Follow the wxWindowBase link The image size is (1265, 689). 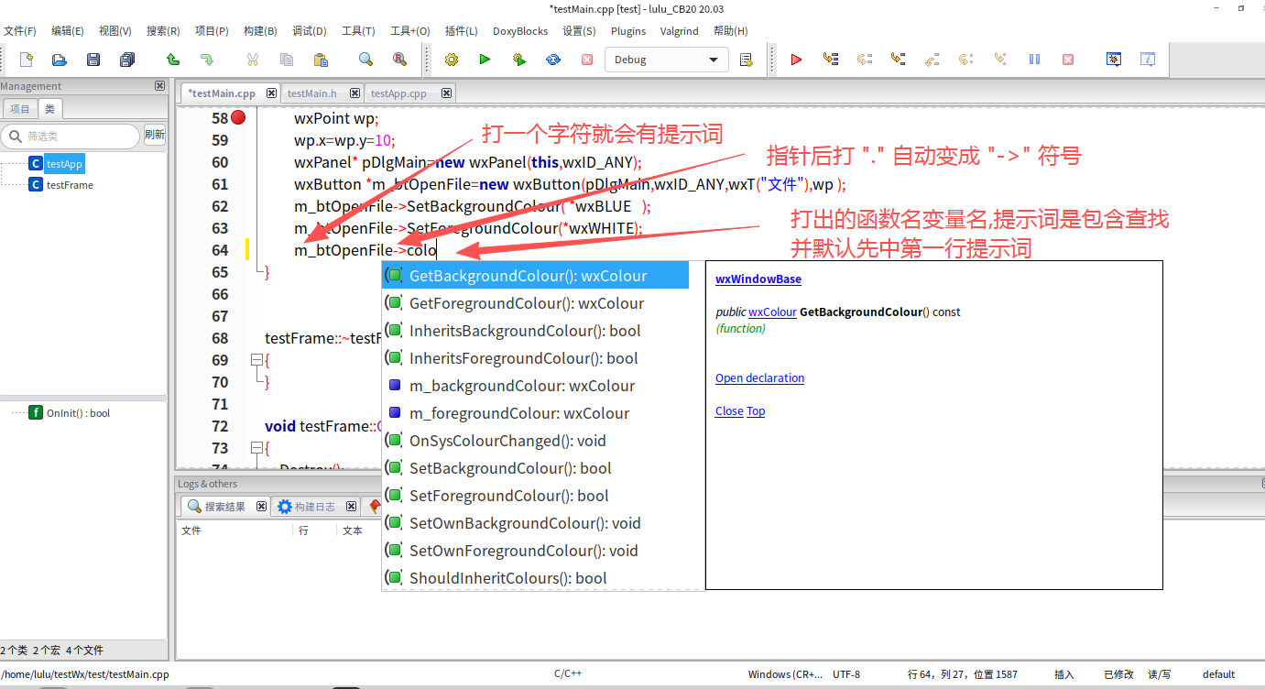point(758,279)
